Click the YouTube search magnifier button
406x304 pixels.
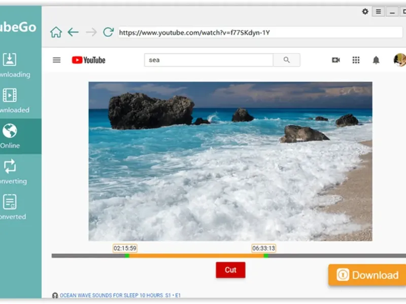point(287,60)
